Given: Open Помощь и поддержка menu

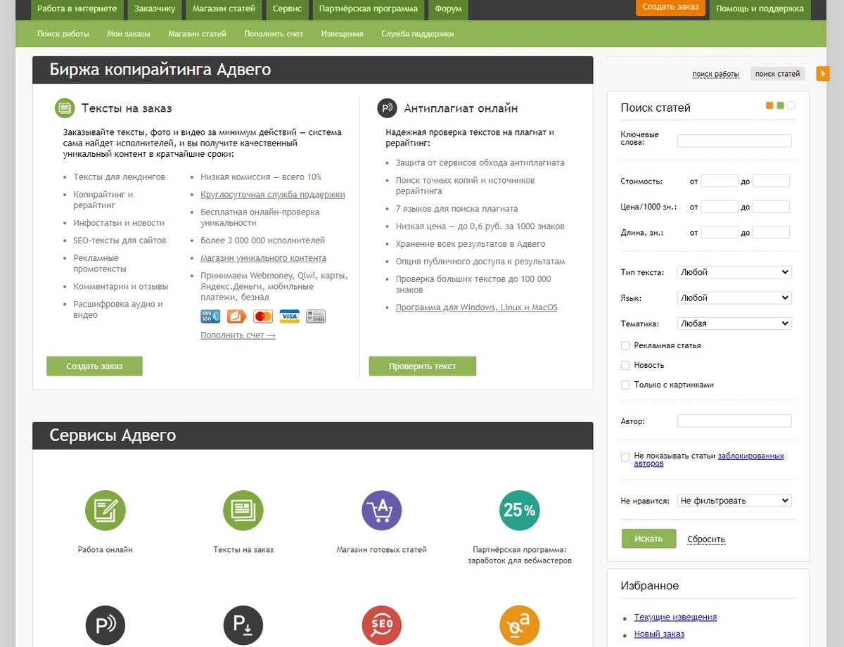Looking at the screenshot, I should [760, 9].
